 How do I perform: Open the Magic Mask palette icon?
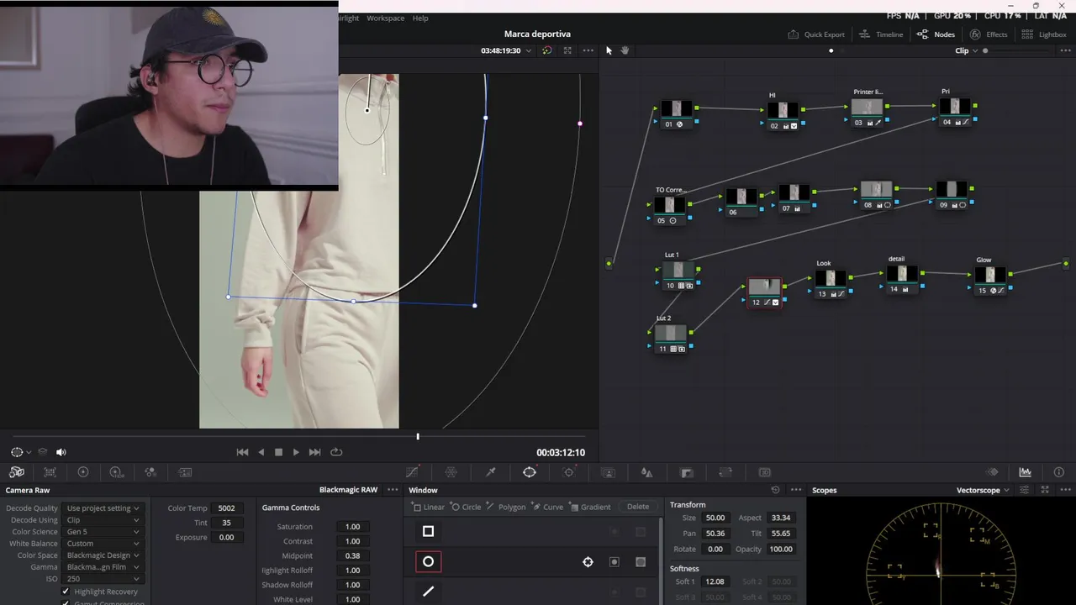point(609,472)
